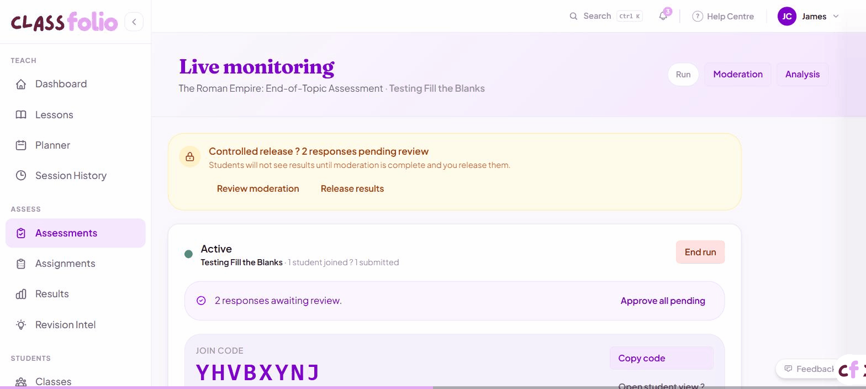Screen dimensions: 866x389
Task: Open the Help Centre link
Action: pyautogui.click(x=723, y=17)
